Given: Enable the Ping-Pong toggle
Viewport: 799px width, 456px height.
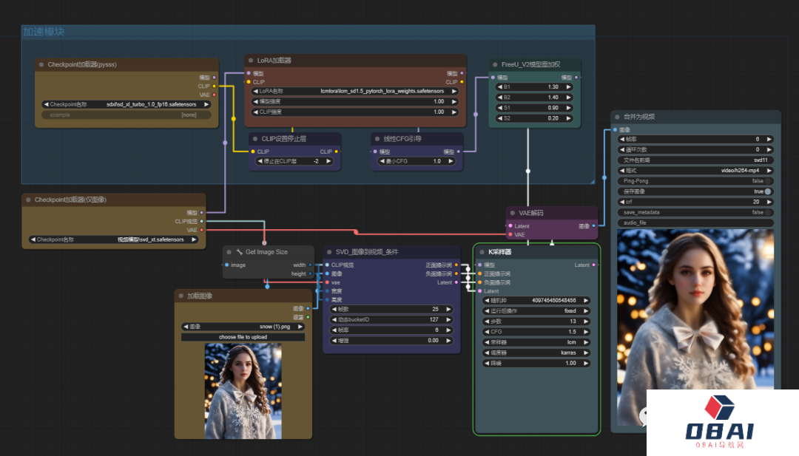Looking at the screenshot, I should click(767, 180).
